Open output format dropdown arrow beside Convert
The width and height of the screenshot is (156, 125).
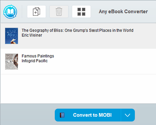pyautogui.click(x=128, y=115)
